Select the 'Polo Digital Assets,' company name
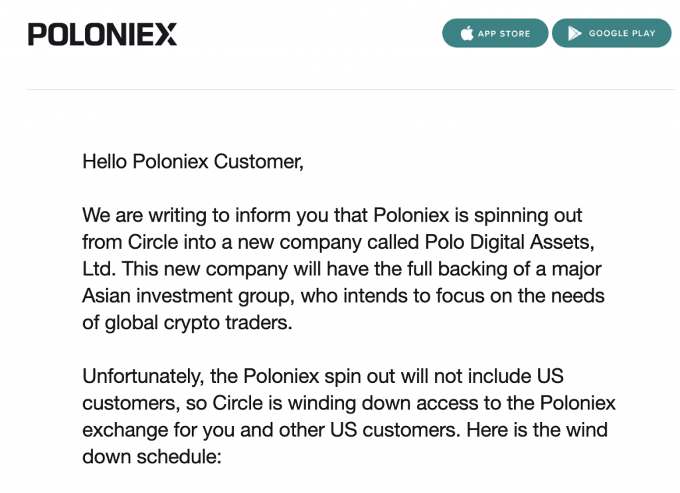Viewport: 680px width, 493px height. [x=509, y=242]
